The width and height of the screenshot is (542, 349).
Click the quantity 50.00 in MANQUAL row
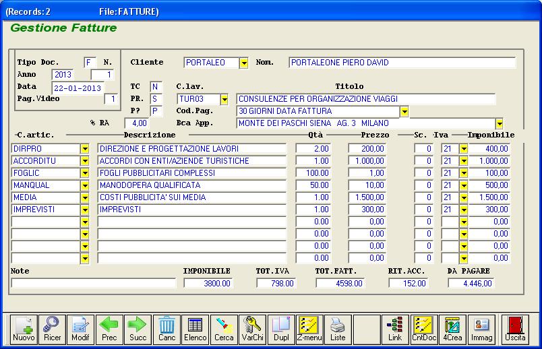click(x=313, y=185)
